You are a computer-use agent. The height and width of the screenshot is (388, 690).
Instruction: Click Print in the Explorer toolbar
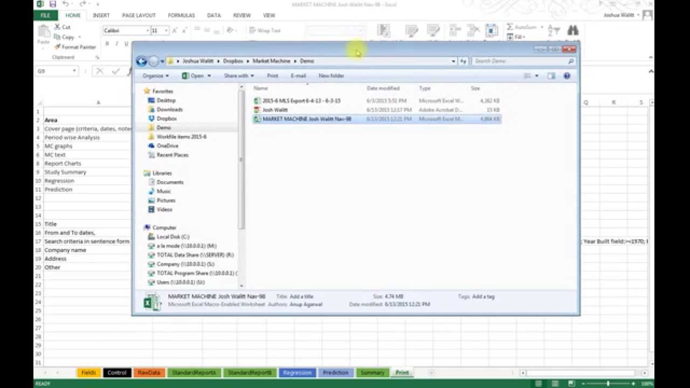273,76
